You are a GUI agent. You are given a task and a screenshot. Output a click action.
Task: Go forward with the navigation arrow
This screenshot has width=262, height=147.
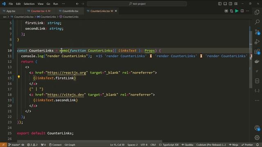pos(83,4)
